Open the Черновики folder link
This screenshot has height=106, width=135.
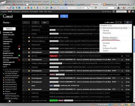pos(8,41)
